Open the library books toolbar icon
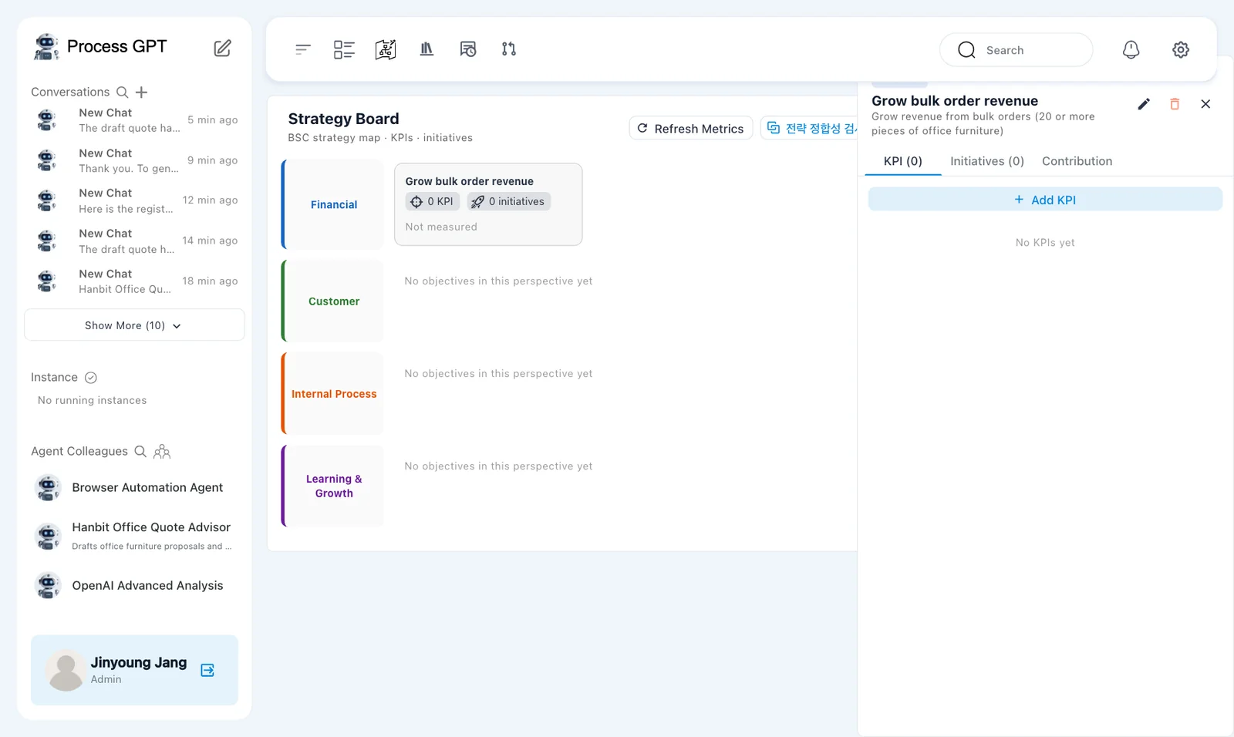Viewport: 1234px width, 737px height. coord(427,49)
